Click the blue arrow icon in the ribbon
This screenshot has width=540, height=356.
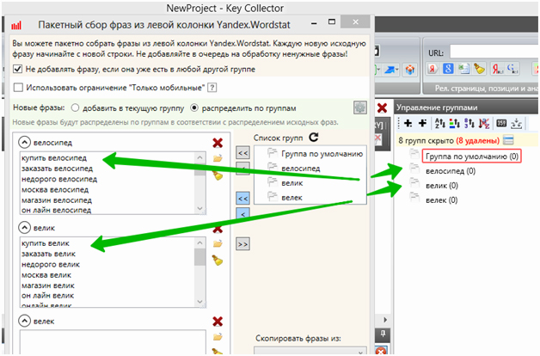[x=390, y=70]
